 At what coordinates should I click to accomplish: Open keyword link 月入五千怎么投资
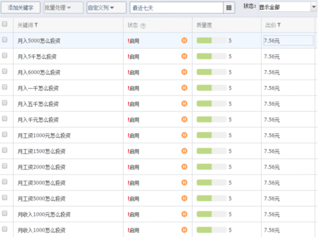[38, 104]
